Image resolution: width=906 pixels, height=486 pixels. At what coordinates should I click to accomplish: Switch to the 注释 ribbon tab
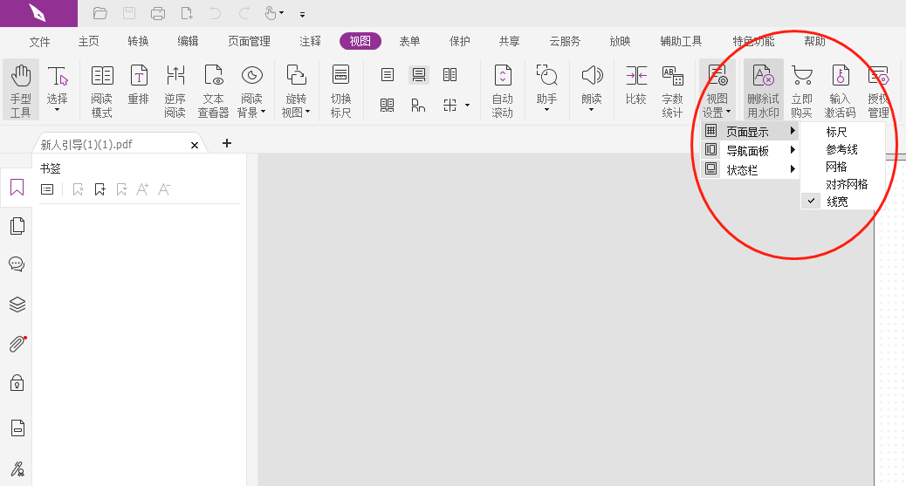click(x=310, y=41)
